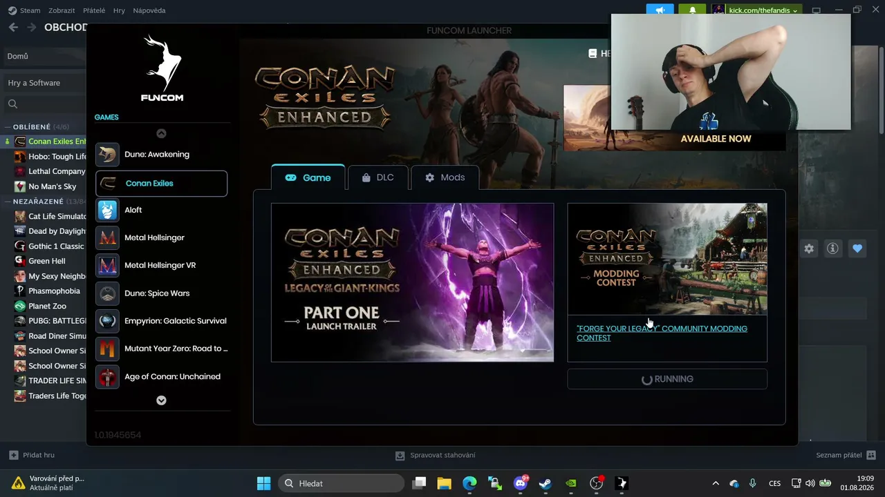The height and width of the screenshot is (497, 885).
Task: Open Steam announcements megaphone button
Action: [x=660, y=10]
